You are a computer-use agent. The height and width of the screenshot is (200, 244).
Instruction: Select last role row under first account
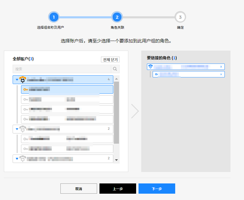pos(67,119)
